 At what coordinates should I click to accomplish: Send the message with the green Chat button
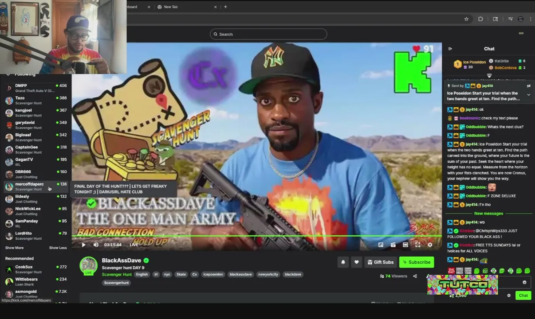point(523,296)
